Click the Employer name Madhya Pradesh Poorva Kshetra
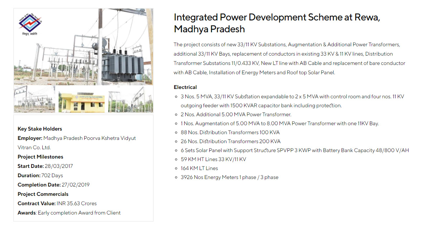430x226 pixels. [77, 143]
